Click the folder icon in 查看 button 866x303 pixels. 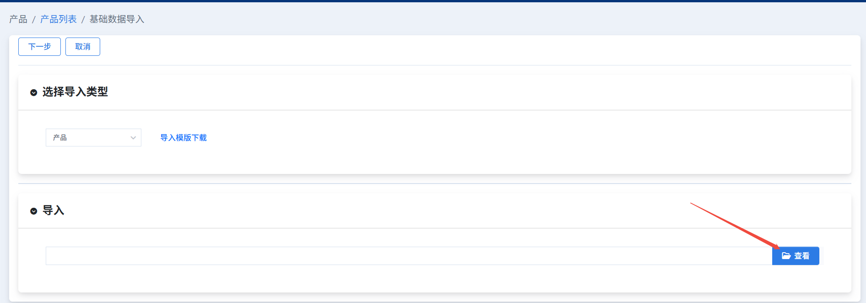(x=786, y=256)
